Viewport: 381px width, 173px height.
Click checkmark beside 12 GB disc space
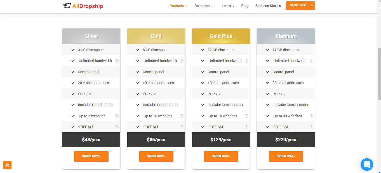203,50
